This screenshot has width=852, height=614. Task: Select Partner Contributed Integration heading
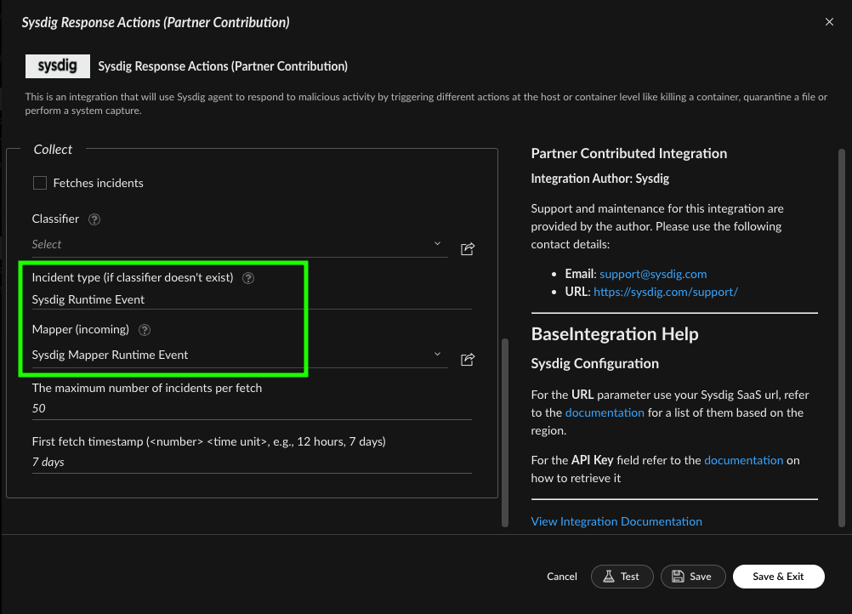tap(628, 154)
